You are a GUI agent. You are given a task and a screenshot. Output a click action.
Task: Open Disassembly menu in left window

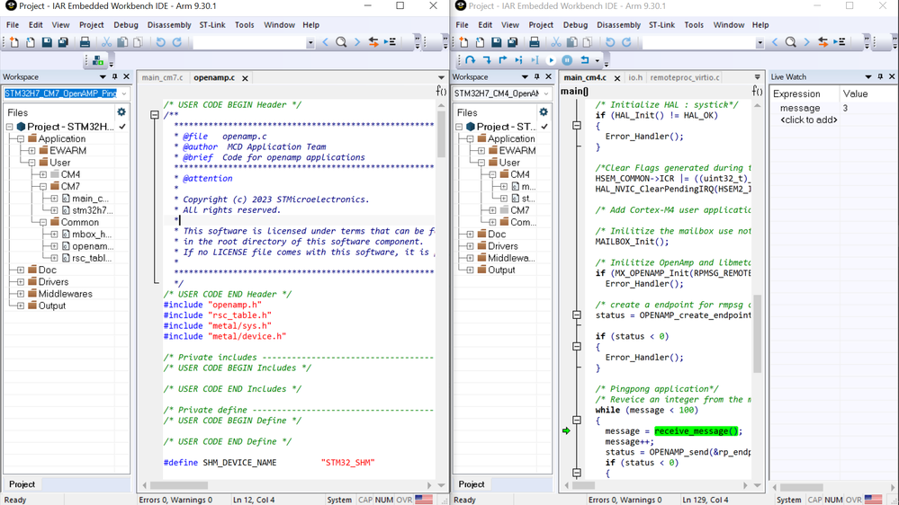(x=169, y=24)
